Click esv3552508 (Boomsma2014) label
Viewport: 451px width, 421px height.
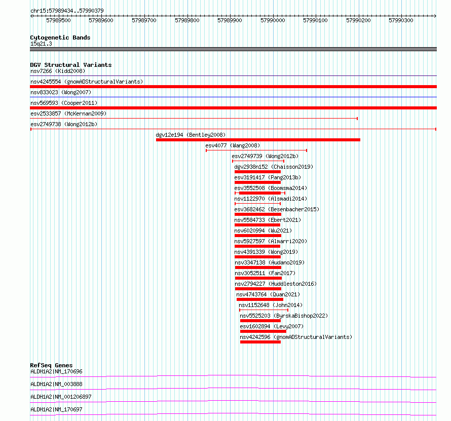[271, 188]
